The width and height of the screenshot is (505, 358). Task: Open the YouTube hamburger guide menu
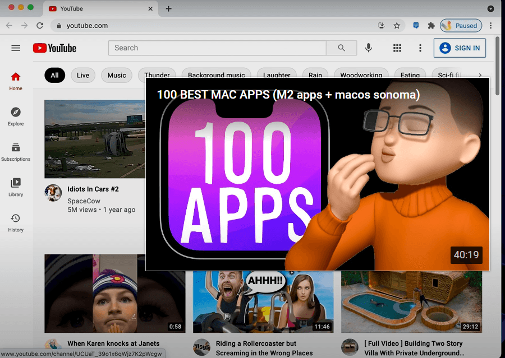16,48
